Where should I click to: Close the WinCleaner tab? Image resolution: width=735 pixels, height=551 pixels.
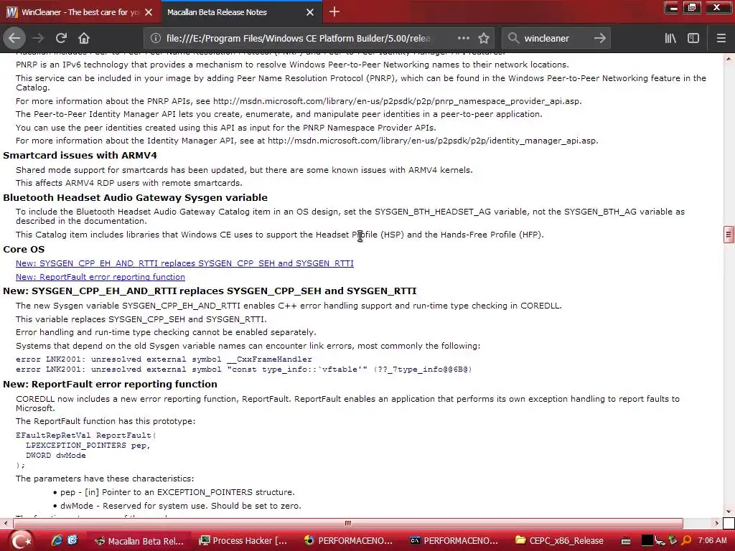pyautogui.click(x=149, y=12)
